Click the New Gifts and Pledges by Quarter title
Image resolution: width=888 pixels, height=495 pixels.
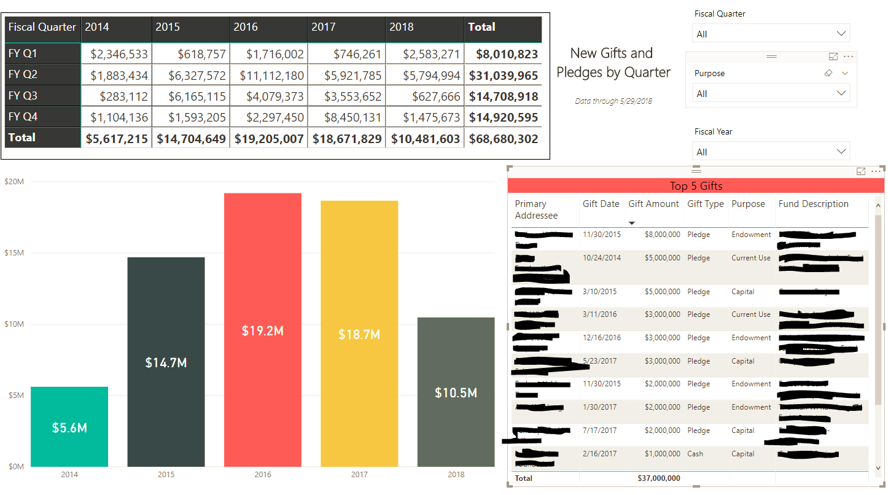pos(613,63)
